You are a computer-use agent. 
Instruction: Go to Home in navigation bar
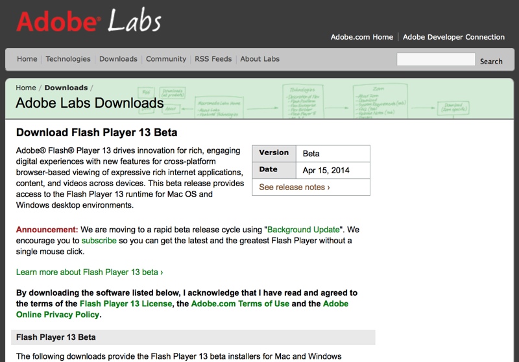[27, 59]
